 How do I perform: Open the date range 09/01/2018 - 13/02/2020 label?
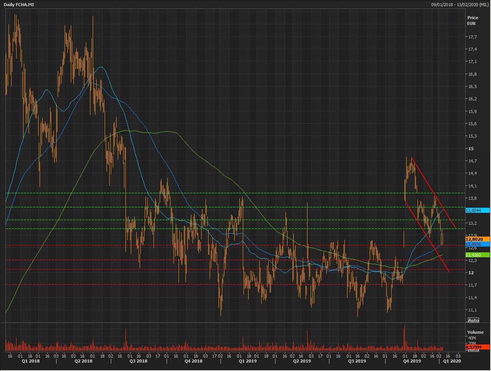click(x=459, y=5)
